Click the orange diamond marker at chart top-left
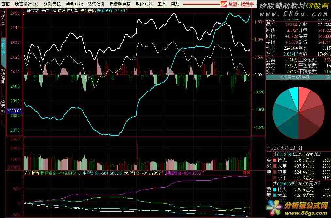Image resolution: width=331 pixels, height=218 pixels. click(24, 14)
